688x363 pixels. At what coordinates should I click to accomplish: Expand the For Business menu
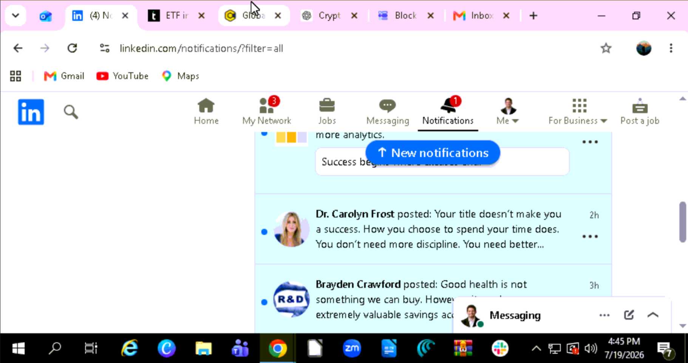(x=578, y=111)
